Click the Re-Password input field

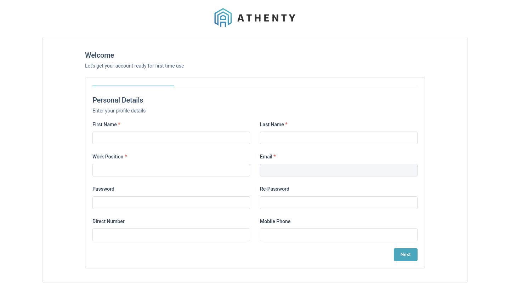(x=339, y=202)
